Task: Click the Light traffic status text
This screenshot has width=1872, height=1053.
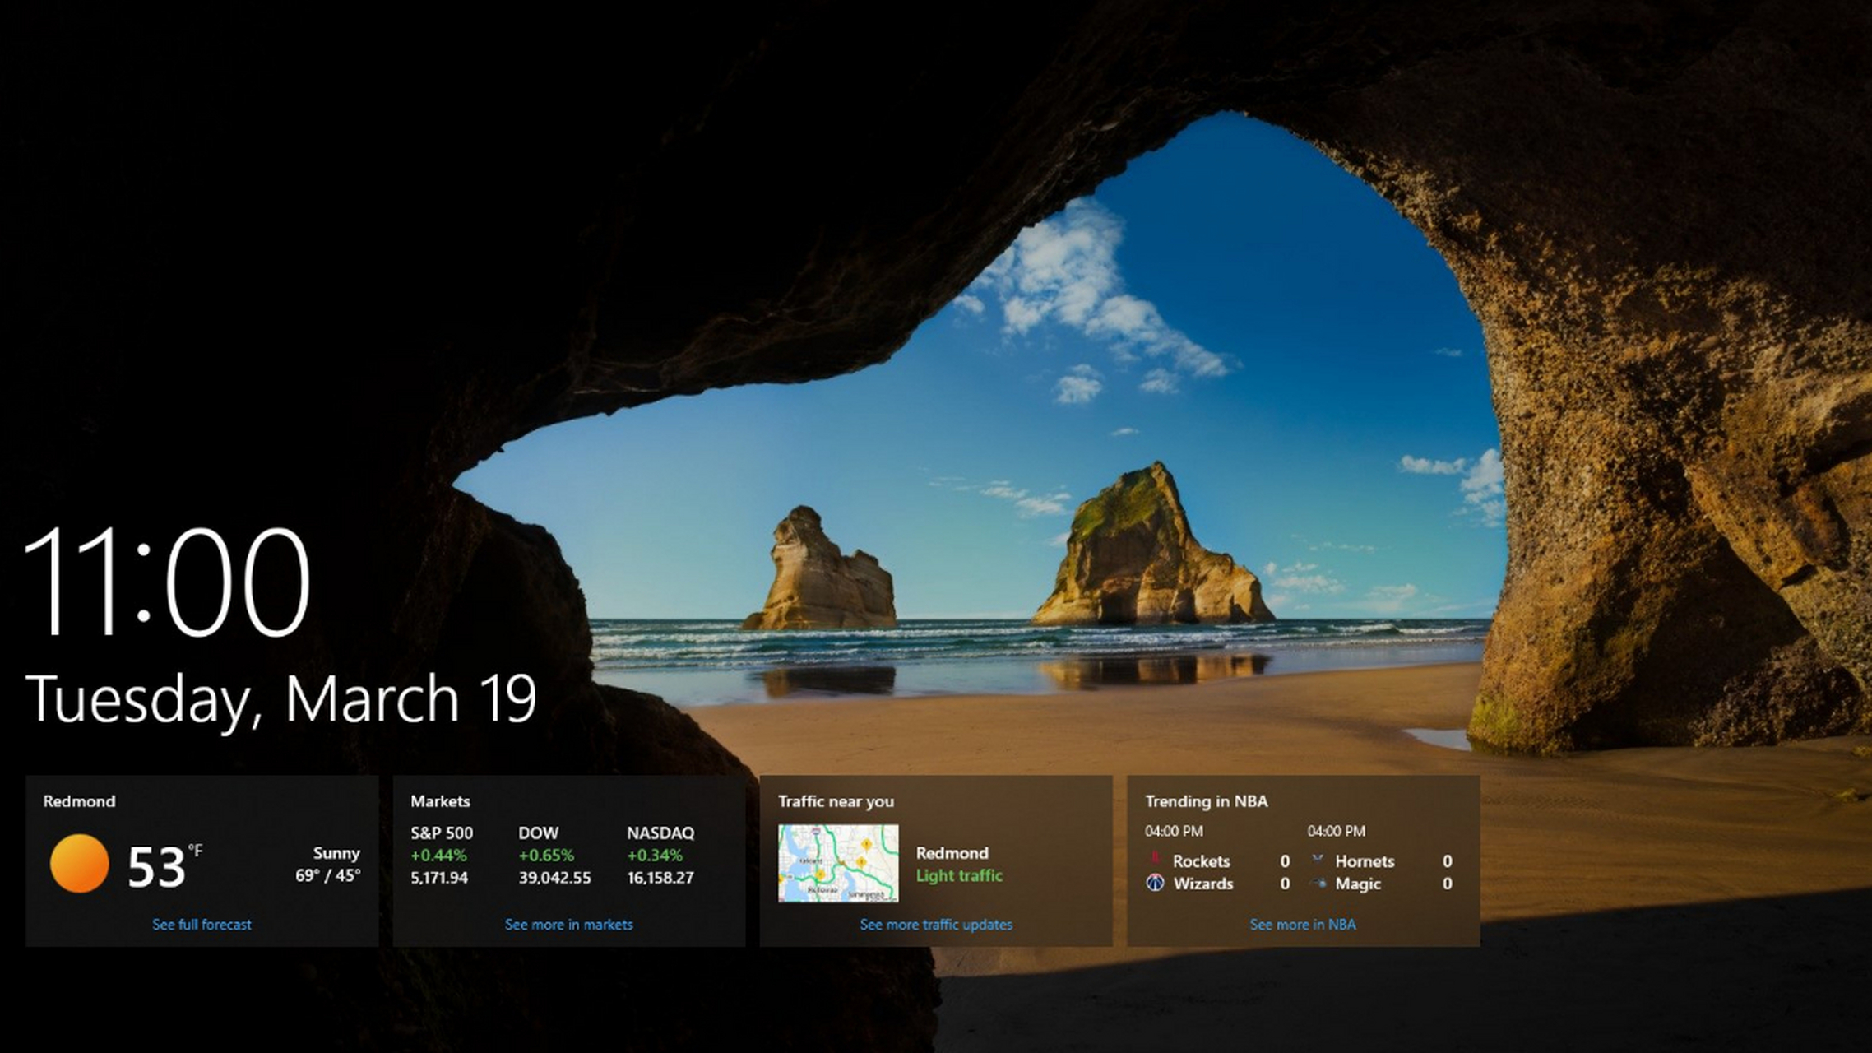Action: pos(959,876)
